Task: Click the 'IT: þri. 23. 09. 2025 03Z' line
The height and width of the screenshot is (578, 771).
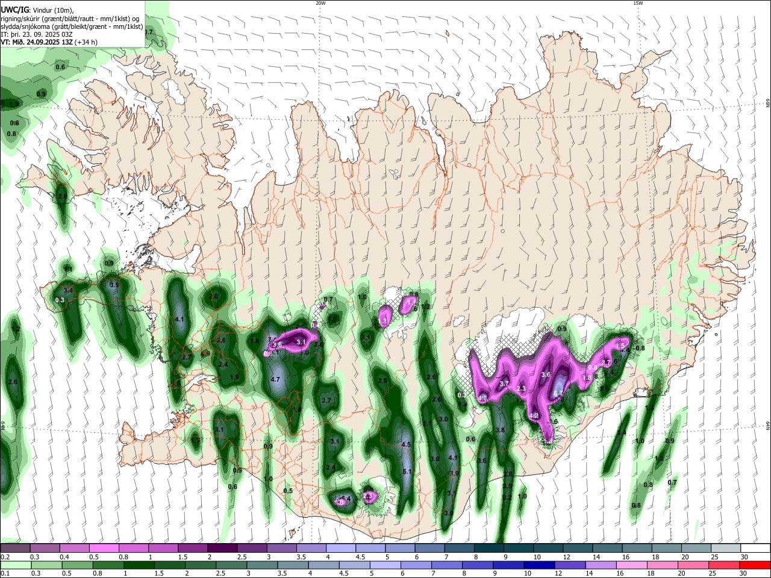Action: [x=36, y=34]
